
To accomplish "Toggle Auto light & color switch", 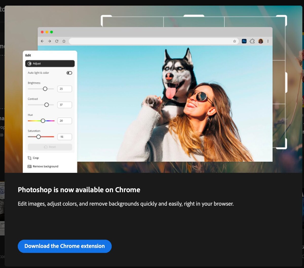I will [x=69, y=73].
